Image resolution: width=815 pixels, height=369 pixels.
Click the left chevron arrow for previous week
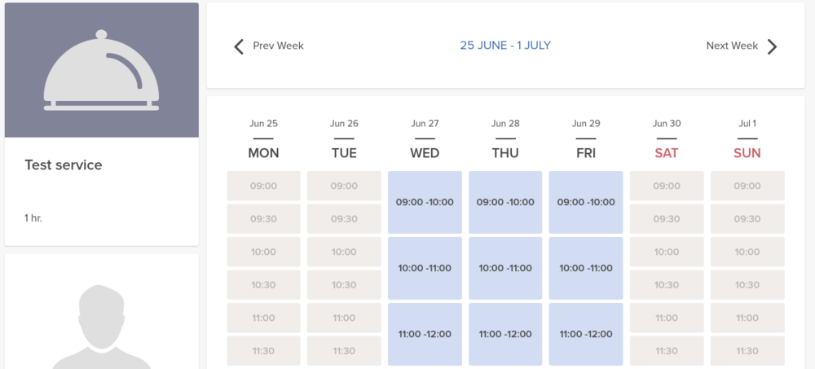coord(239,46)
